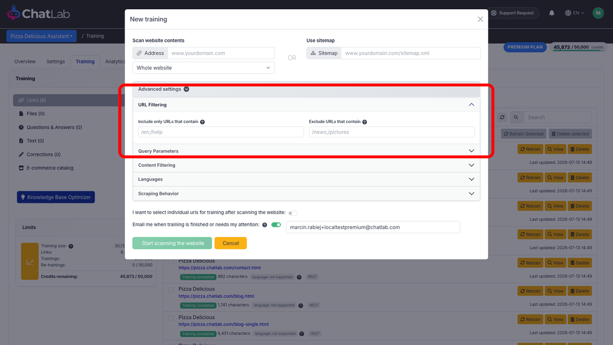The height and width of the screenshot is (345, 613).
Task: Check the blog.html row checkbox
Action: tap(172, 290)
